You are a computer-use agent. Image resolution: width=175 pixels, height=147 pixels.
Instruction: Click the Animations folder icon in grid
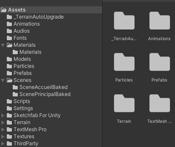[160, 20]
